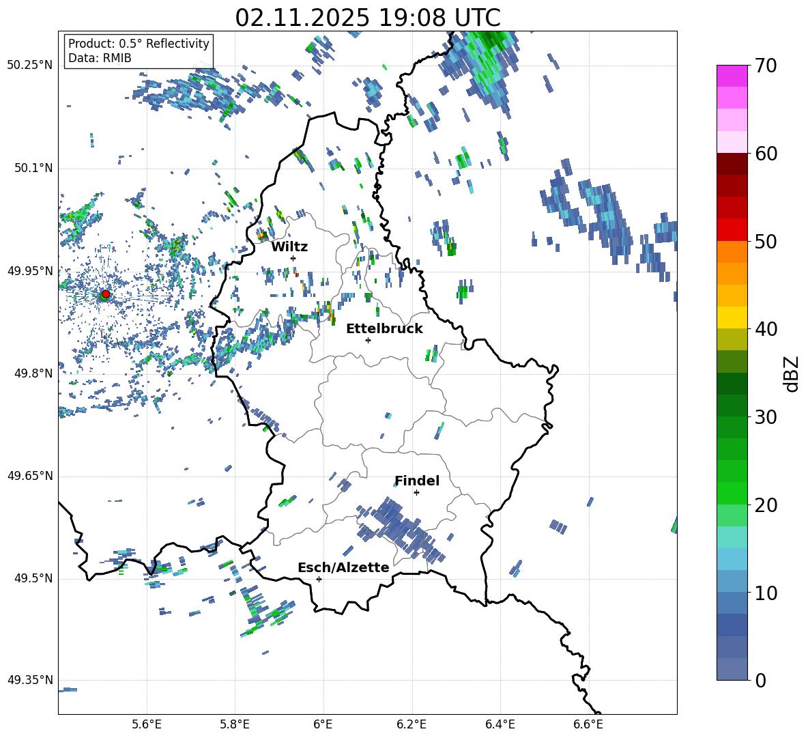Click the dark maroon colorbar segment near 60
808x738 pixels.
pos(732,163)
